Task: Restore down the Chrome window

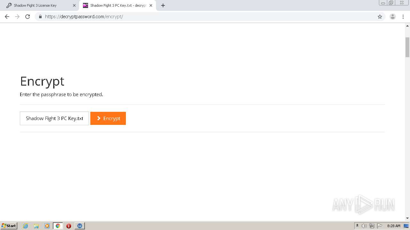Action: [391, 3]
